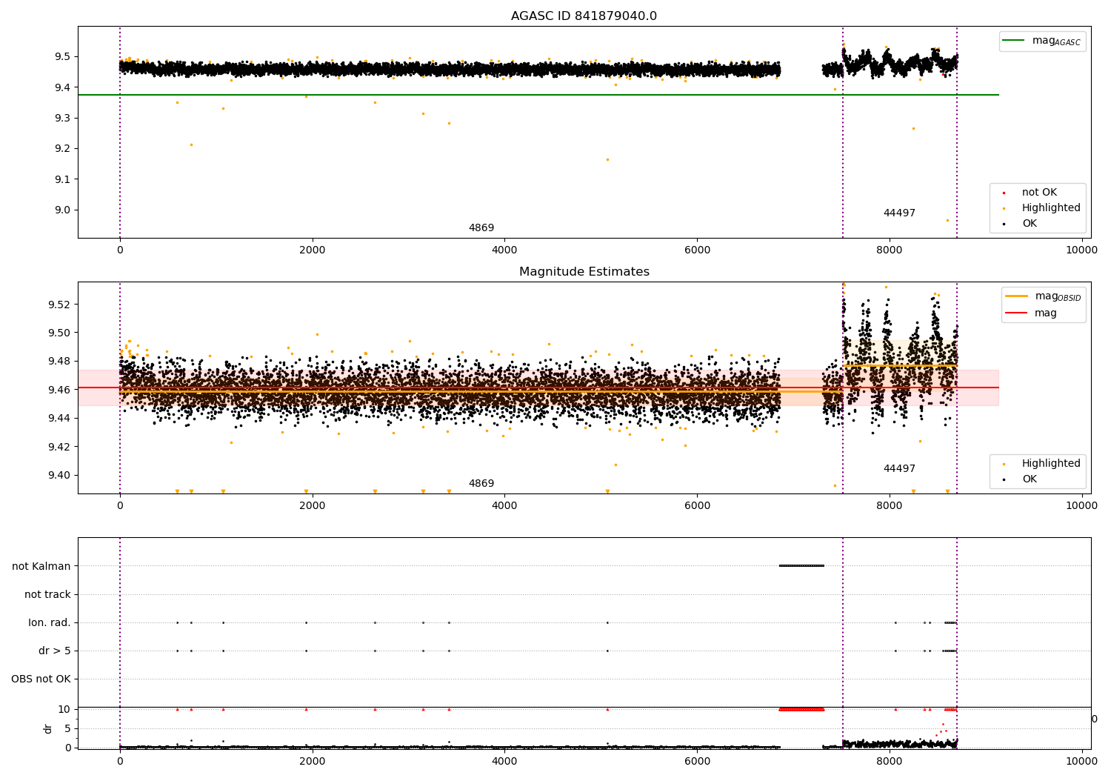
Task: Click the 'Ion. rad.' axis label
Action: [x=50, y=622]
